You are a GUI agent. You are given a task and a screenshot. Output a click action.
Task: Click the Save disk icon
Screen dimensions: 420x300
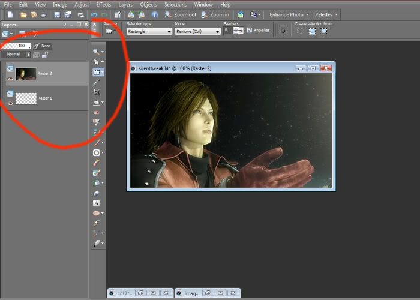tap(57, 15)
